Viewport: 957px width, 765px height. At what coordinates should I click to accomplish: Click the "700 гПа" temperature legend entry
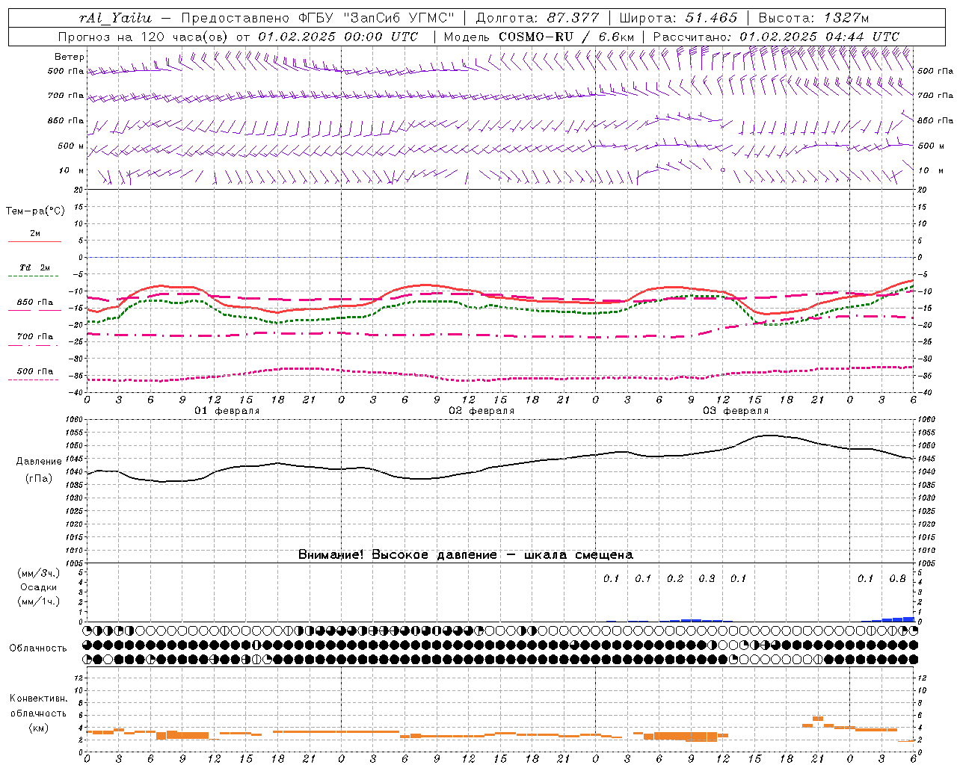pos(35,336)
